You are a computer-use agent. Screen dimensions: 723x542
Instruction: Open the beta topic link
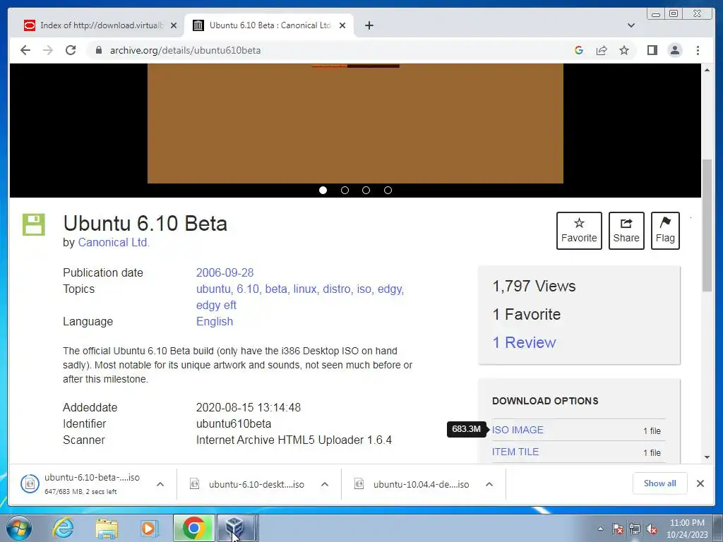pos(277,289)
